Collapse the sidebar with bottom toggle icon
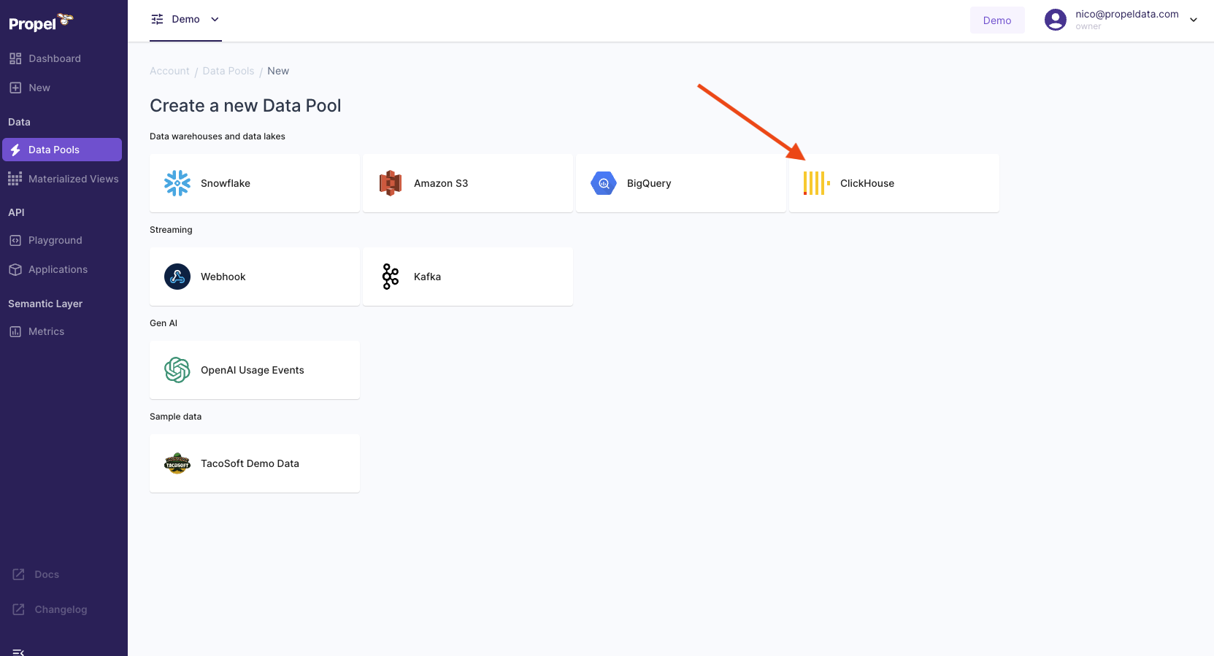The image size is (1214, 656). [x=19, y=652]
